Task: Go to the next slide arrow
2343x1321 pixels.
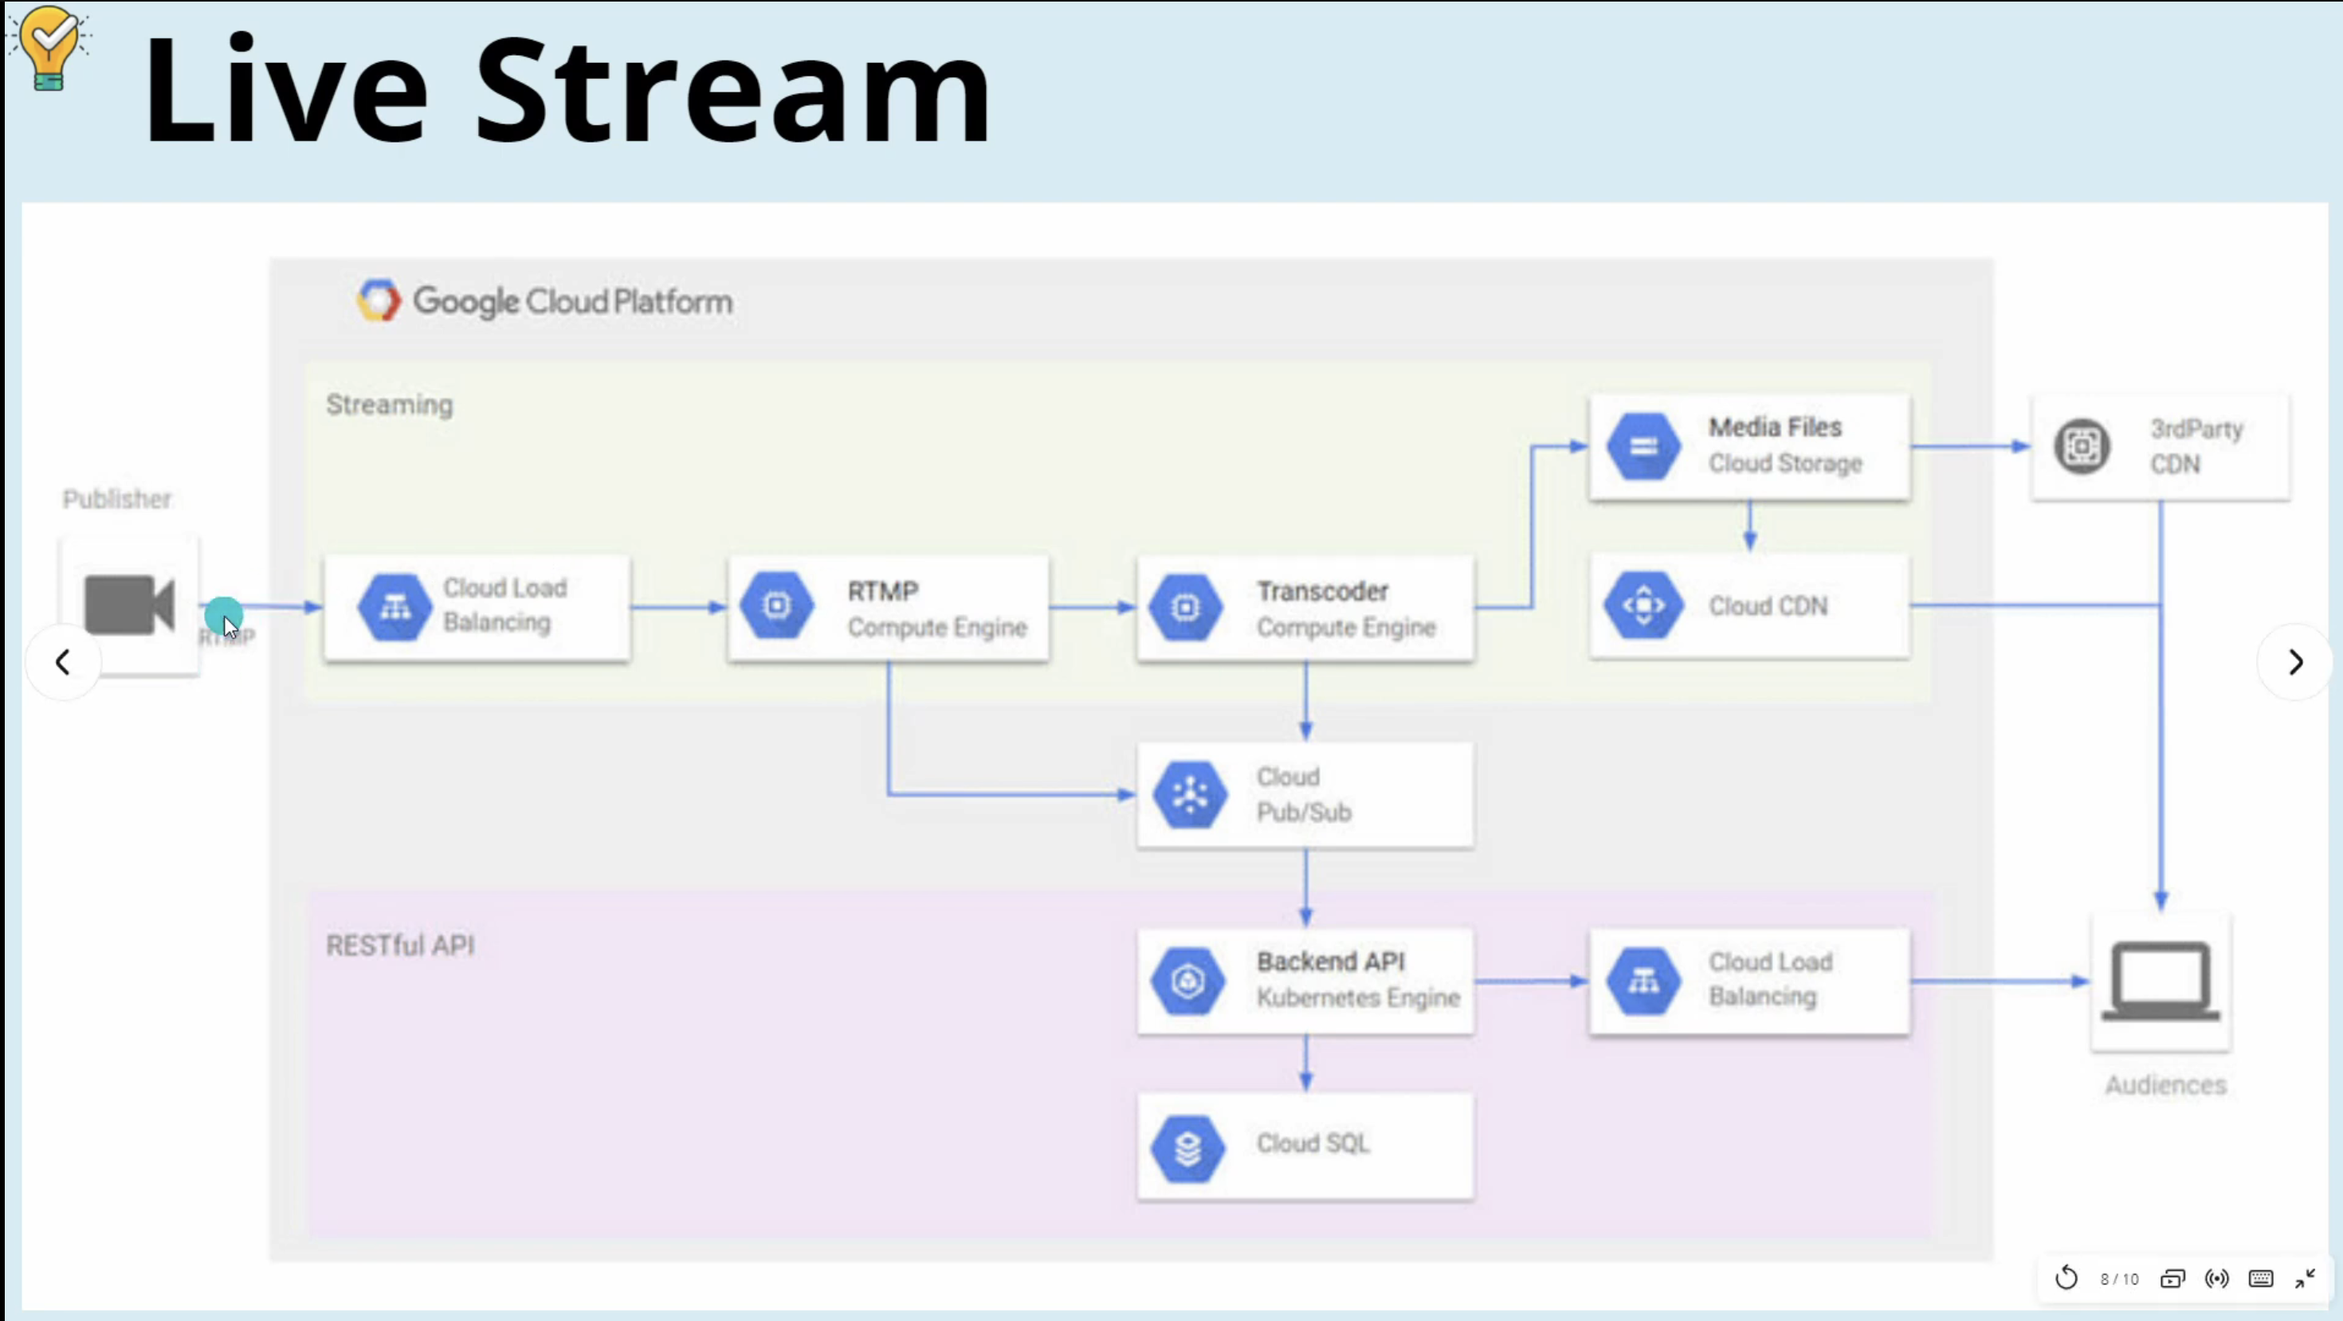Action: [2295, 662]
